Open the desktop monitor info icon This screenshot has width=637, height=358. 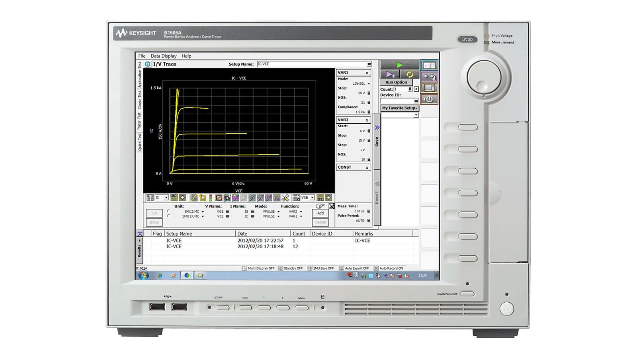(x=429, y=88)
